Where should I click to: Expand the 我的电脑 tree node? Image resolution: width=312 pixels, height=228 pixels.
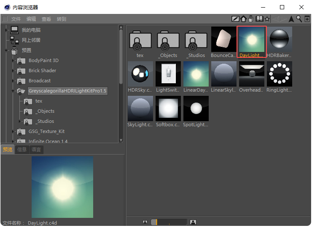(6, 30)
